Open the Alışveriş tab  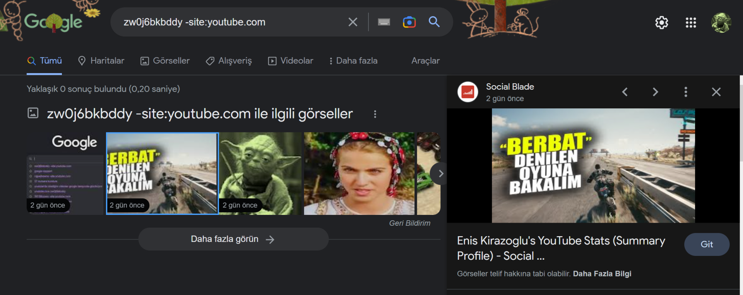click(229, 61)
